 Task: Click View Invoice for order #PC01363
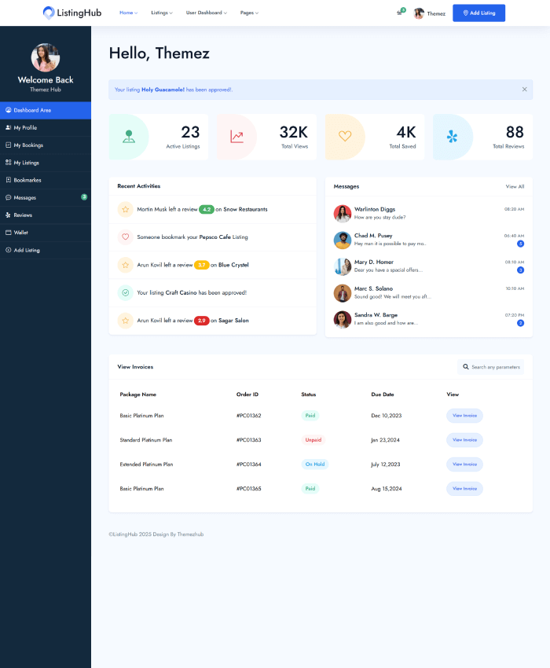click(x=464, y=440)
